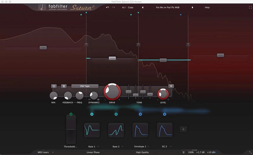Click the third TONE slider handle
Viewport: 253px width, 155px height.
pyautogui.click(x=143, y=92)
